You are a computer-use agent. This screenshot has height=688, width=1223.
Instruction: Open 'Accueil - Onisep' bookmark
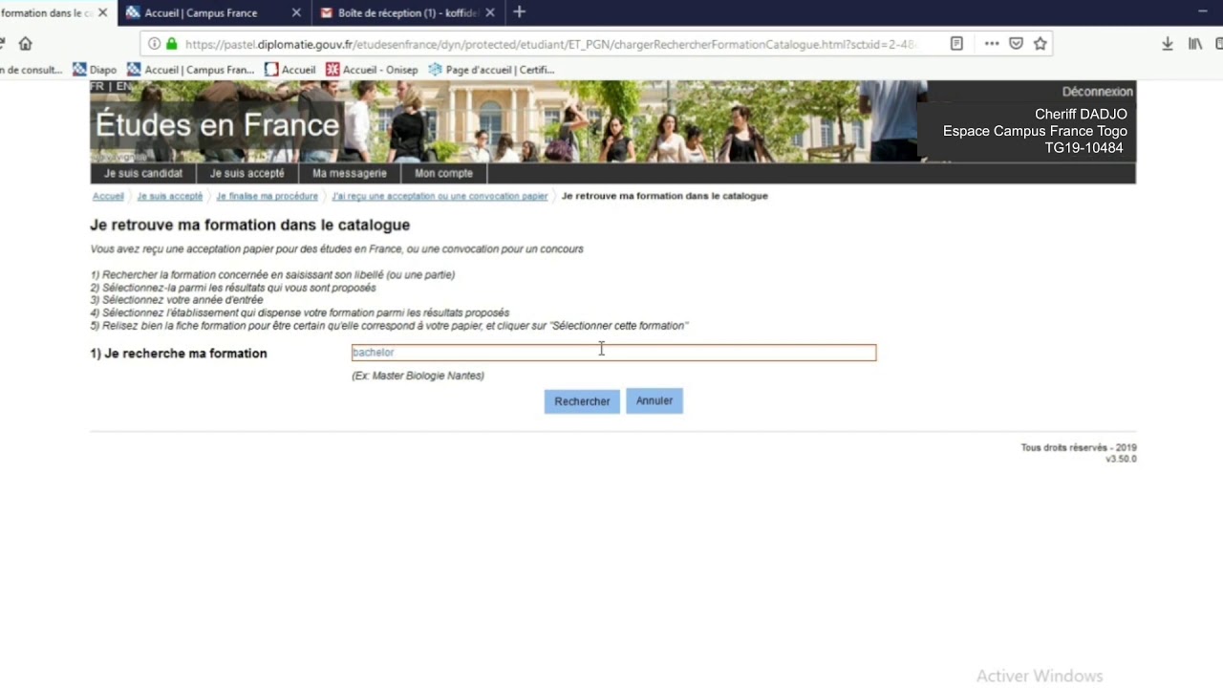tap(372, 70)
